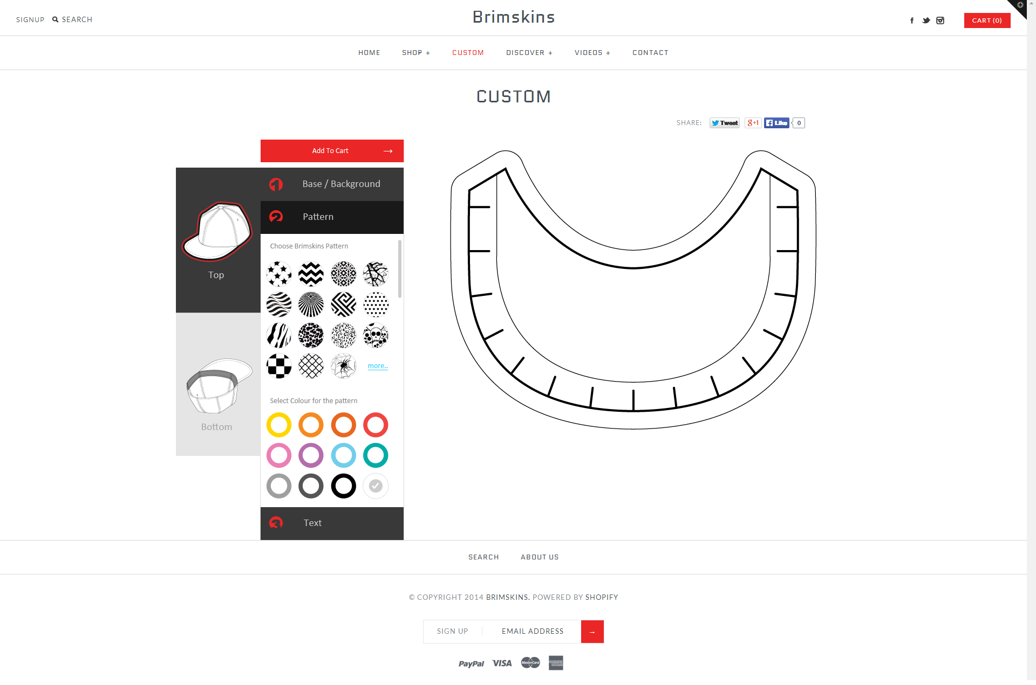Choose the ornate diamond pattern
Screen dimensions: 1036x685
[344, 274]
